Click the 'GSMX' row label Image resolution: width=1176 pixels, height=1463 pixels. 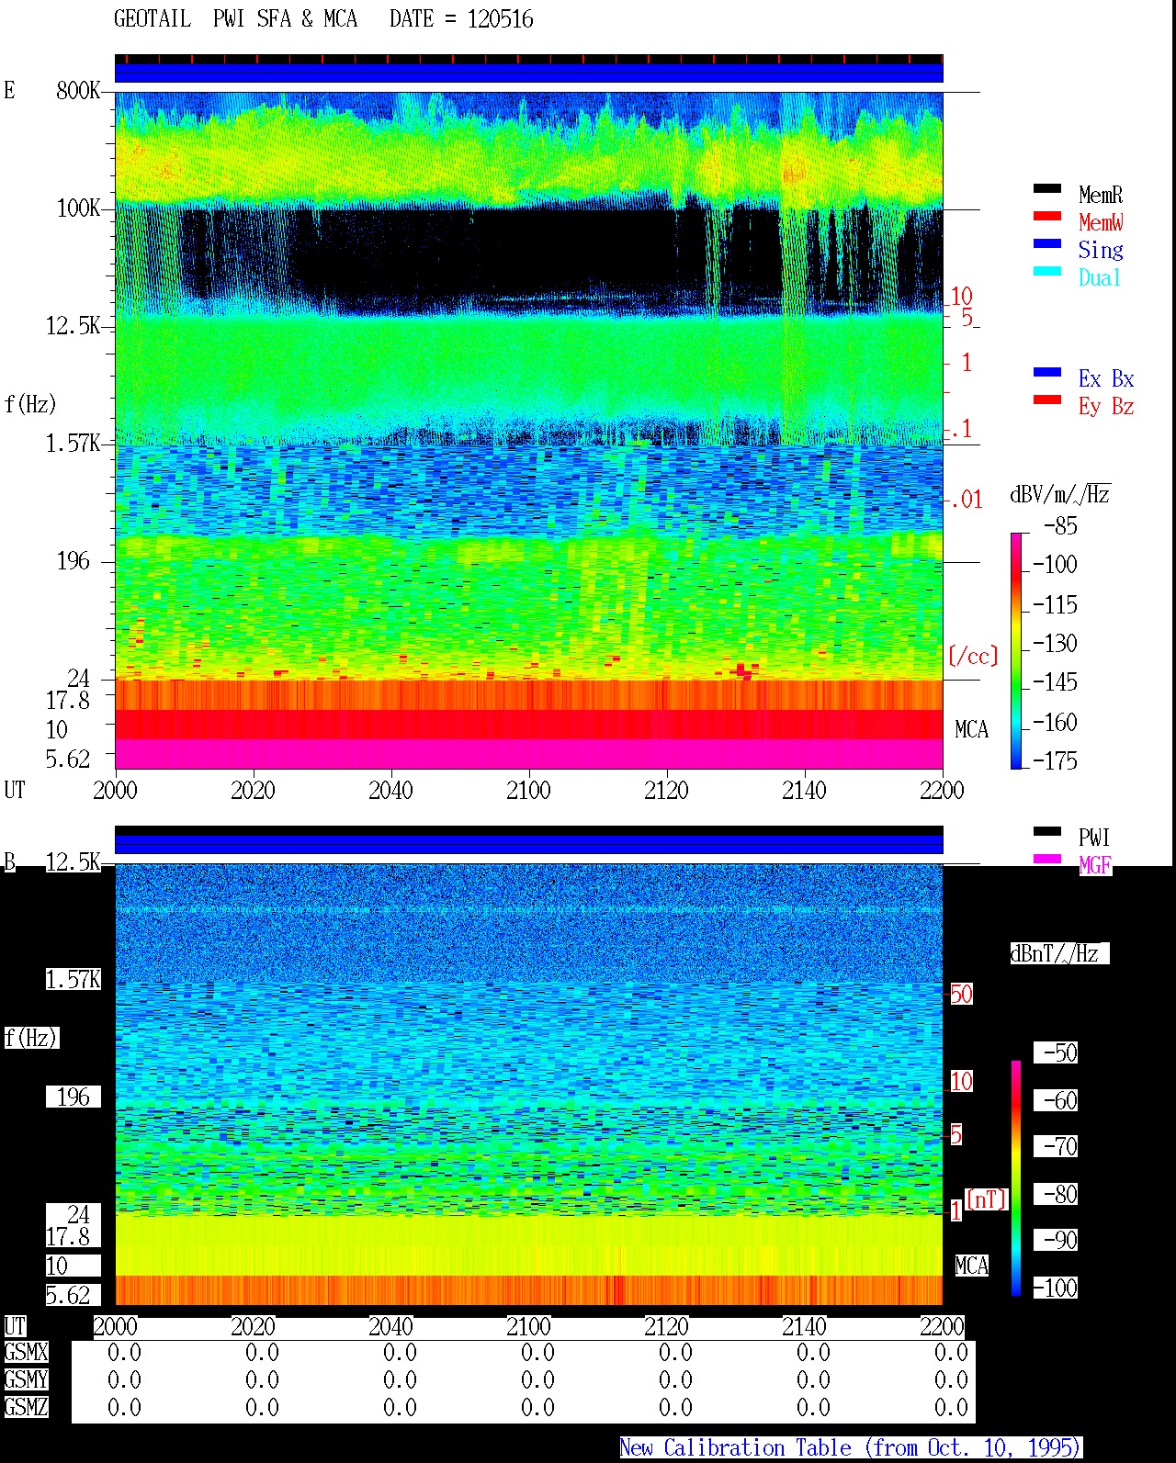pos(26,1352)
